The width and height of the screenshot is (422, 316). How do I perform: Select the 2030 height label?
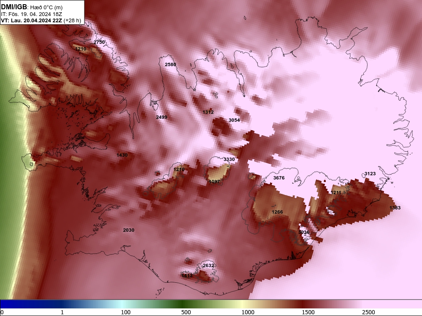[x=129, y=230]
